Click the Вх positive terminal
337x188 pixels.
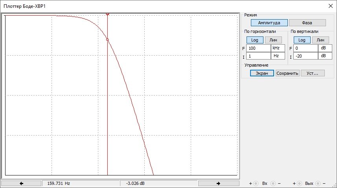click(x=256, y=184)
